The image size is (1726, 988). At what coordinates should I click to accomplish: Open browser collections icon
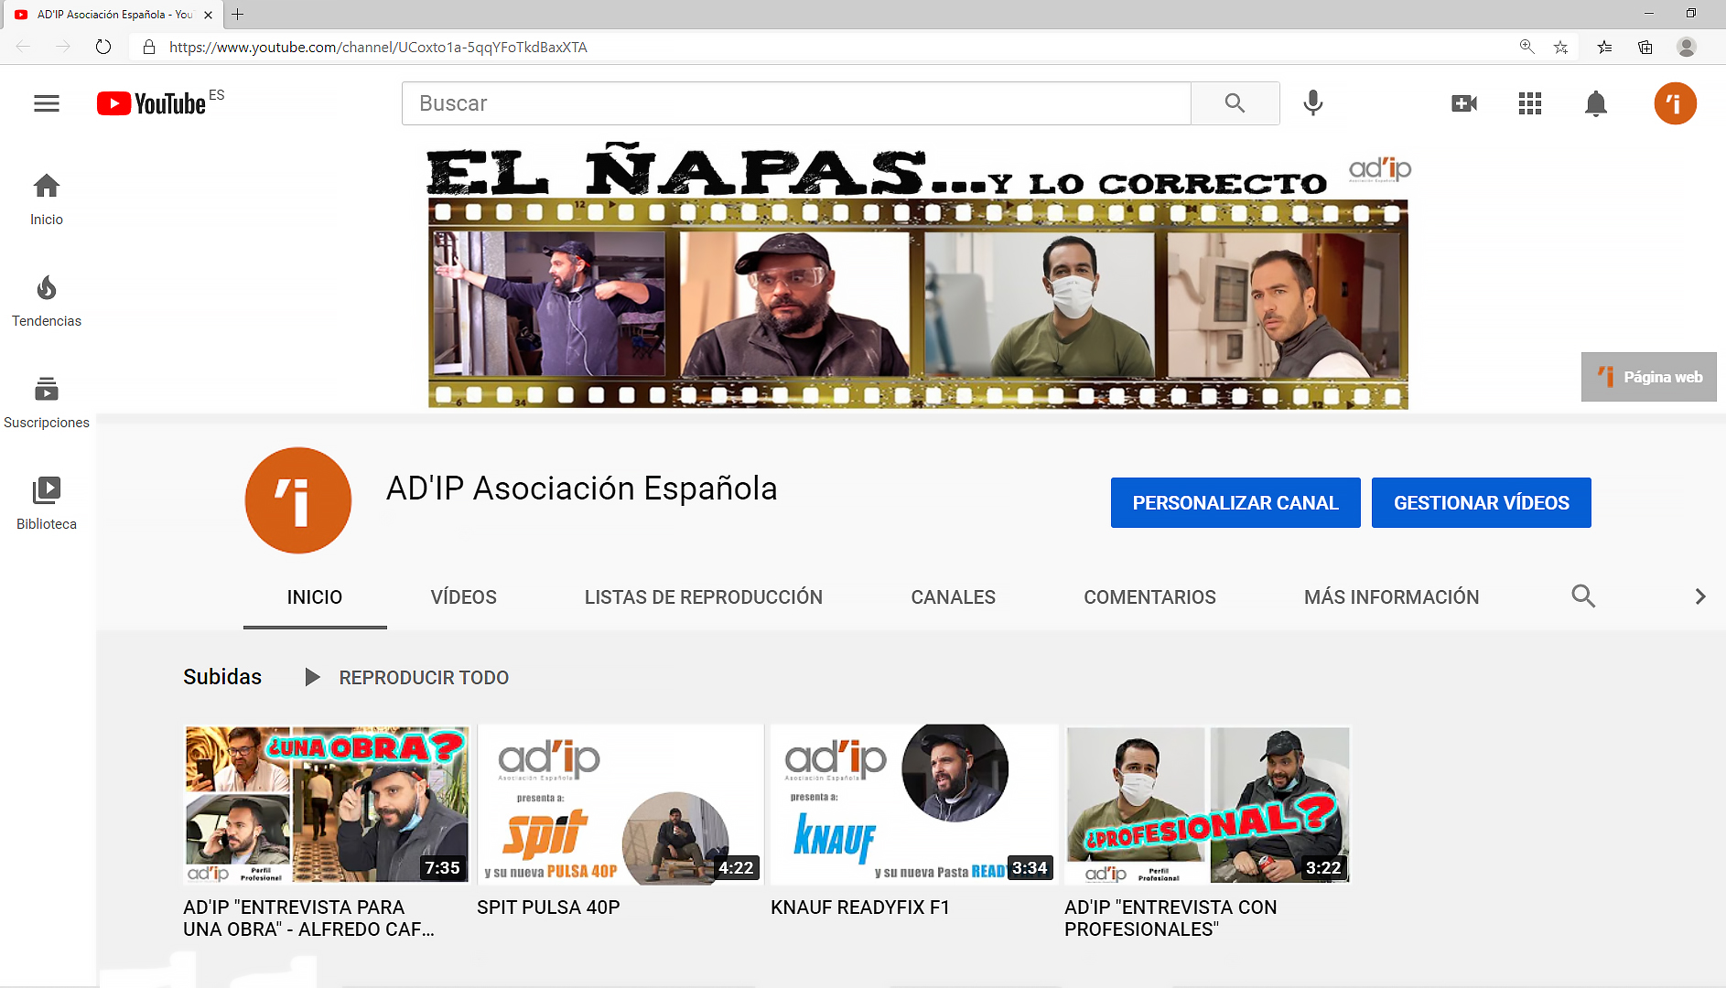coord(1645,47)
